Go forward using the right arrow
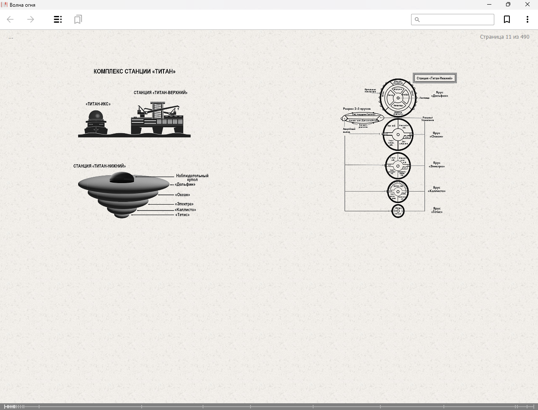The height and width of the screenshot is (410, 538). point(31,19)
